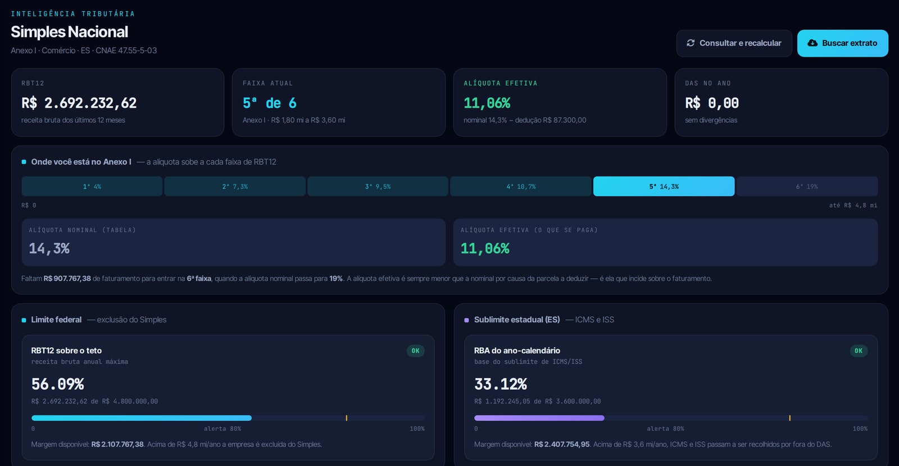The width and height of the screenshot is (899, 466).
Task: Click the OK badge in the RBA do ano-calendário card
Action: [859, 351]
